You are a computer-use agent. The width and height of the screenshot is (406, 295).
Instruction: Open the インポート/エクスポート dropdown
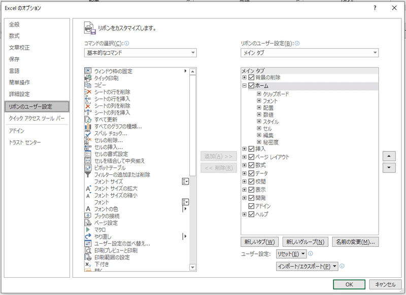[307, 266]
